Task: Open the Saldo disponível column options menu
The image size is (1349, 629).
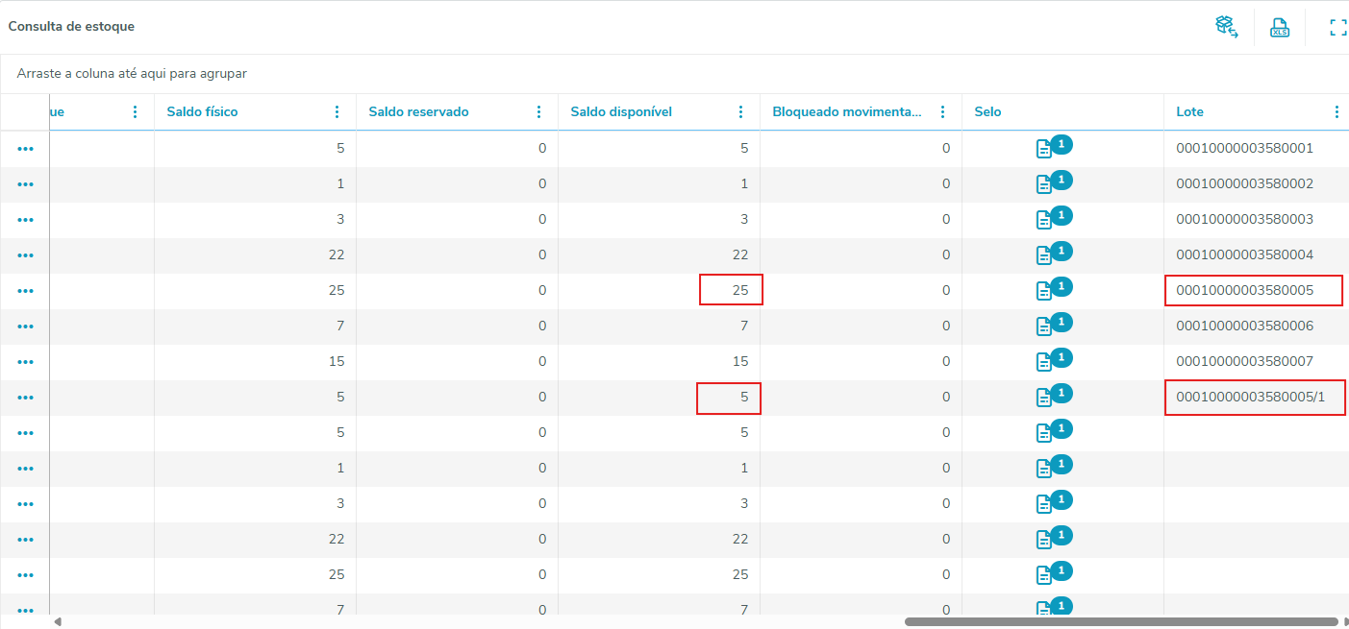Action: 740,112
